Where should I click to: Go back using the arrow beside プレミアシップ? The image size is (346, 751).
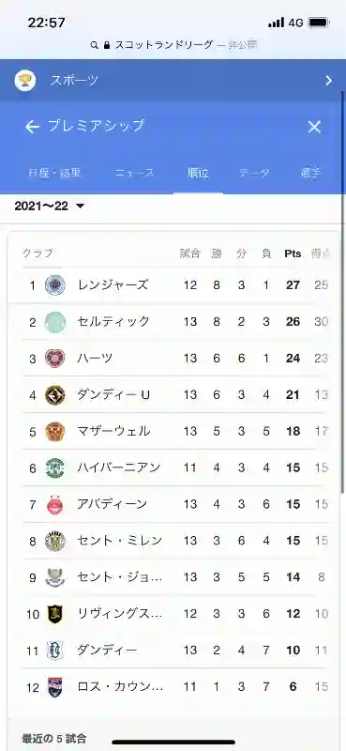click(32, 127)
